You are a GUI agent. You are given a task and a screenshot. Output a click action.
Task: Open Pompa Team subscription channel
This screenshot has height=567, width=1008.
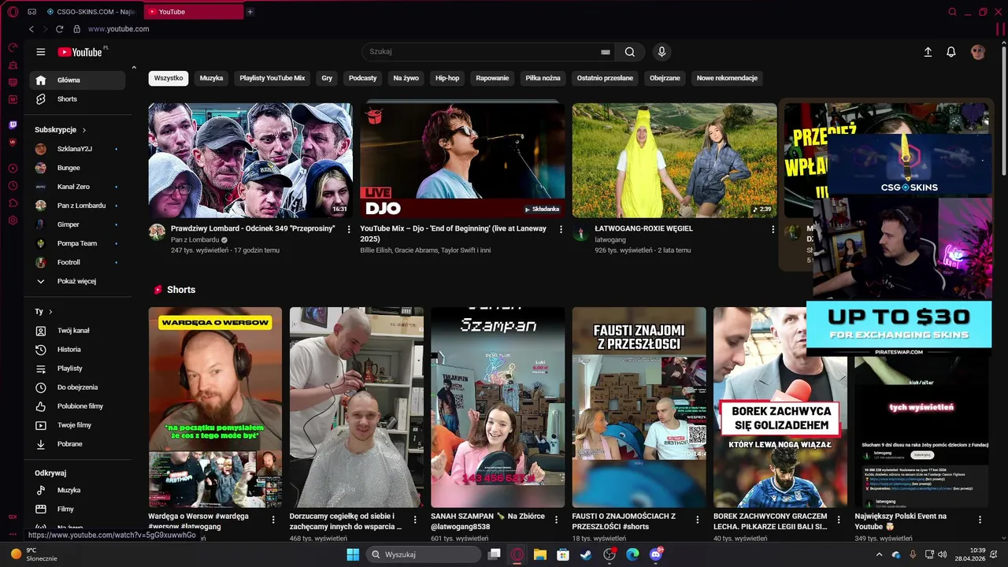[x=77, y=243]
